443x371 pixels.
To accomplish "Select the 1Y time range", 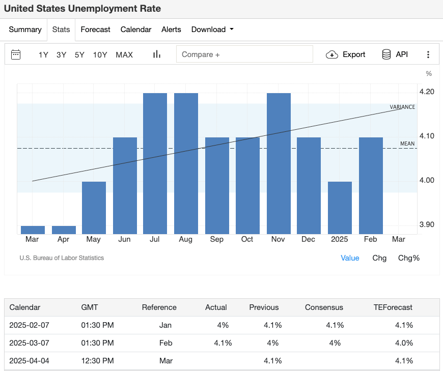I will click(x=43, y=54).
